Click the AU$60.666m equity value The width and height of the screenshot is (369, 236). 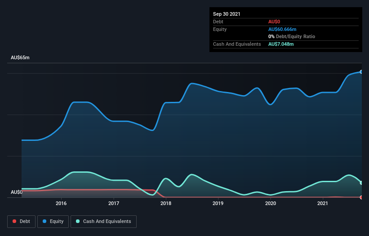point(282,29)
